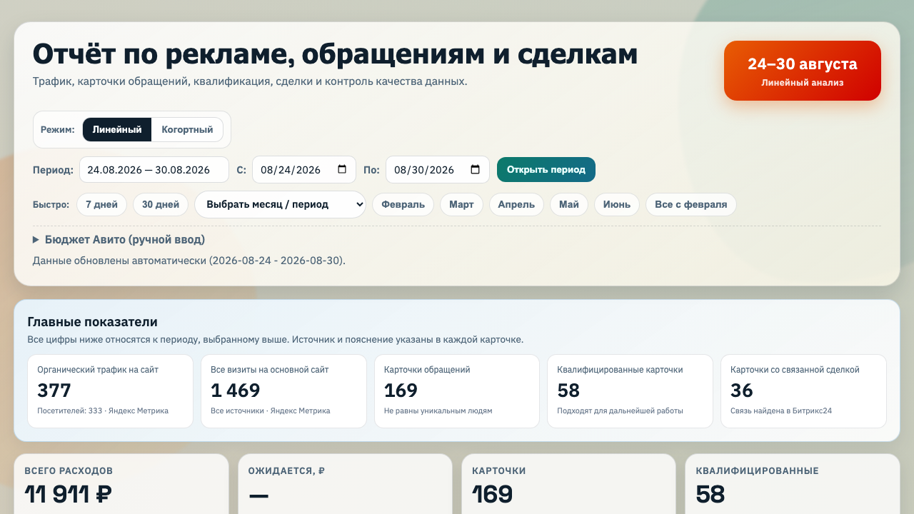Select quick range 30 дней
This screenshot has width=914, height=514.
pos(161,204)
